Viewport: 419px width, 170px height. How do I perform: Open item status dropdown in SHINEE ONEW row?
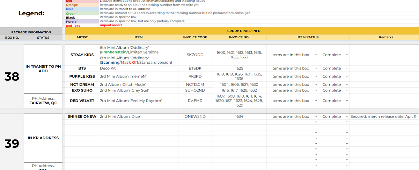[x=316, y=117]
